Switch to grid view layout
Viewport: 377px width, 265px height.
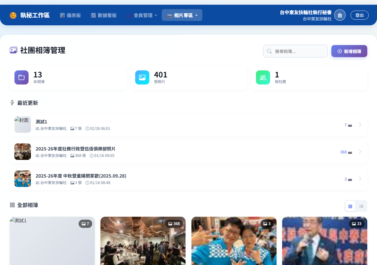click(x=350, y=206)
